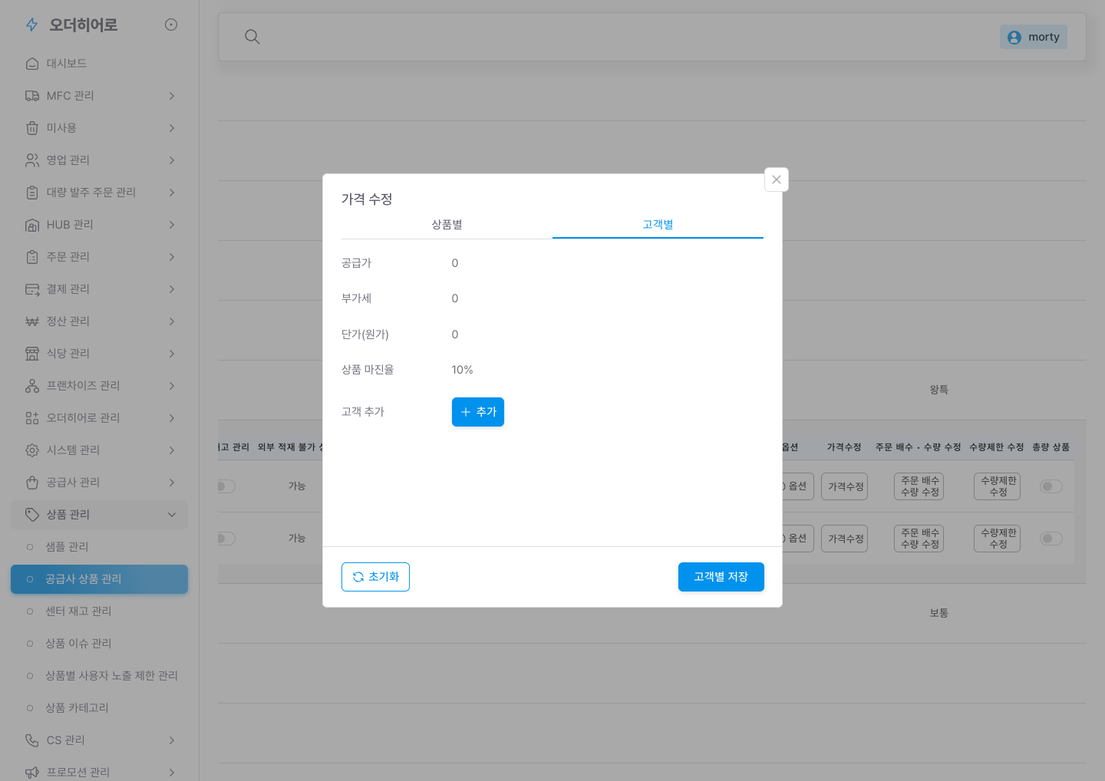Image resolution: width=1105 pixels, height=781 pixels.
Task: Toggle the left switch in first table row
Action: 226,486
